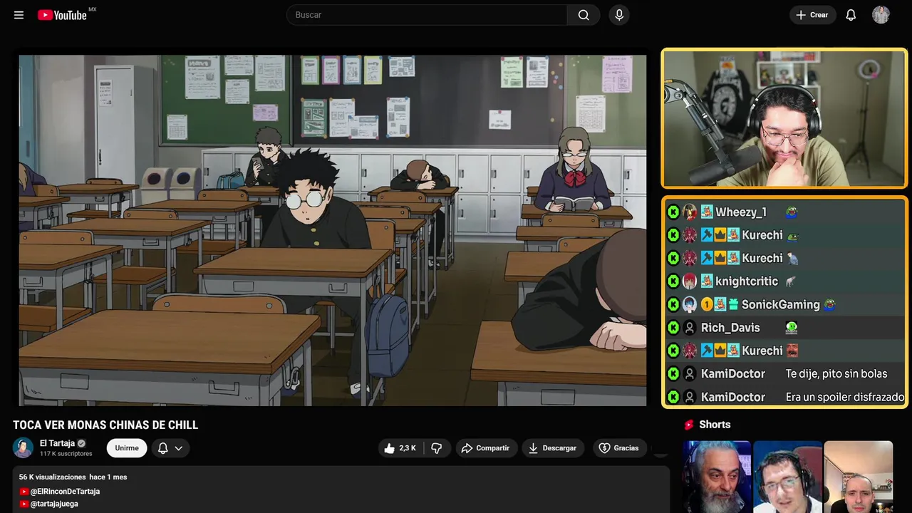Open the Crear menu
The width and height of the screenshot is (912, 513).
(812, 15)
